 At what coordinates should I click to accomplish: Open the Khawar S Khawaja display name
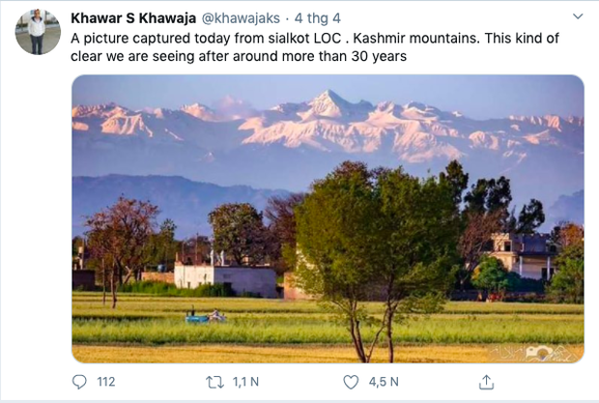(133, 18)
